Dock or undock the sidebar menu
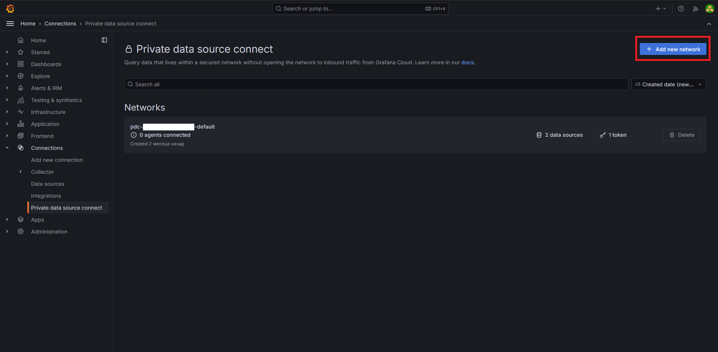The width and height of the screenshot is (718, 352). [104, 40]
